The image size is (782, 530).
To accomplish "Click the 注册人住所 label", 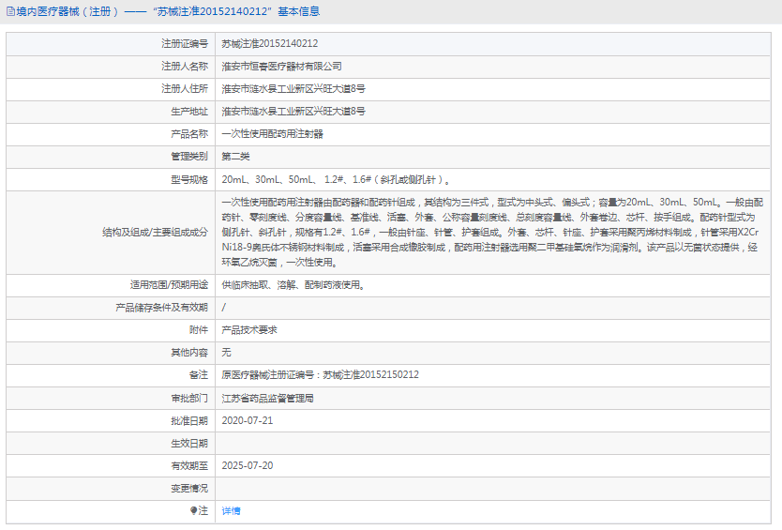I will point(185,88).
